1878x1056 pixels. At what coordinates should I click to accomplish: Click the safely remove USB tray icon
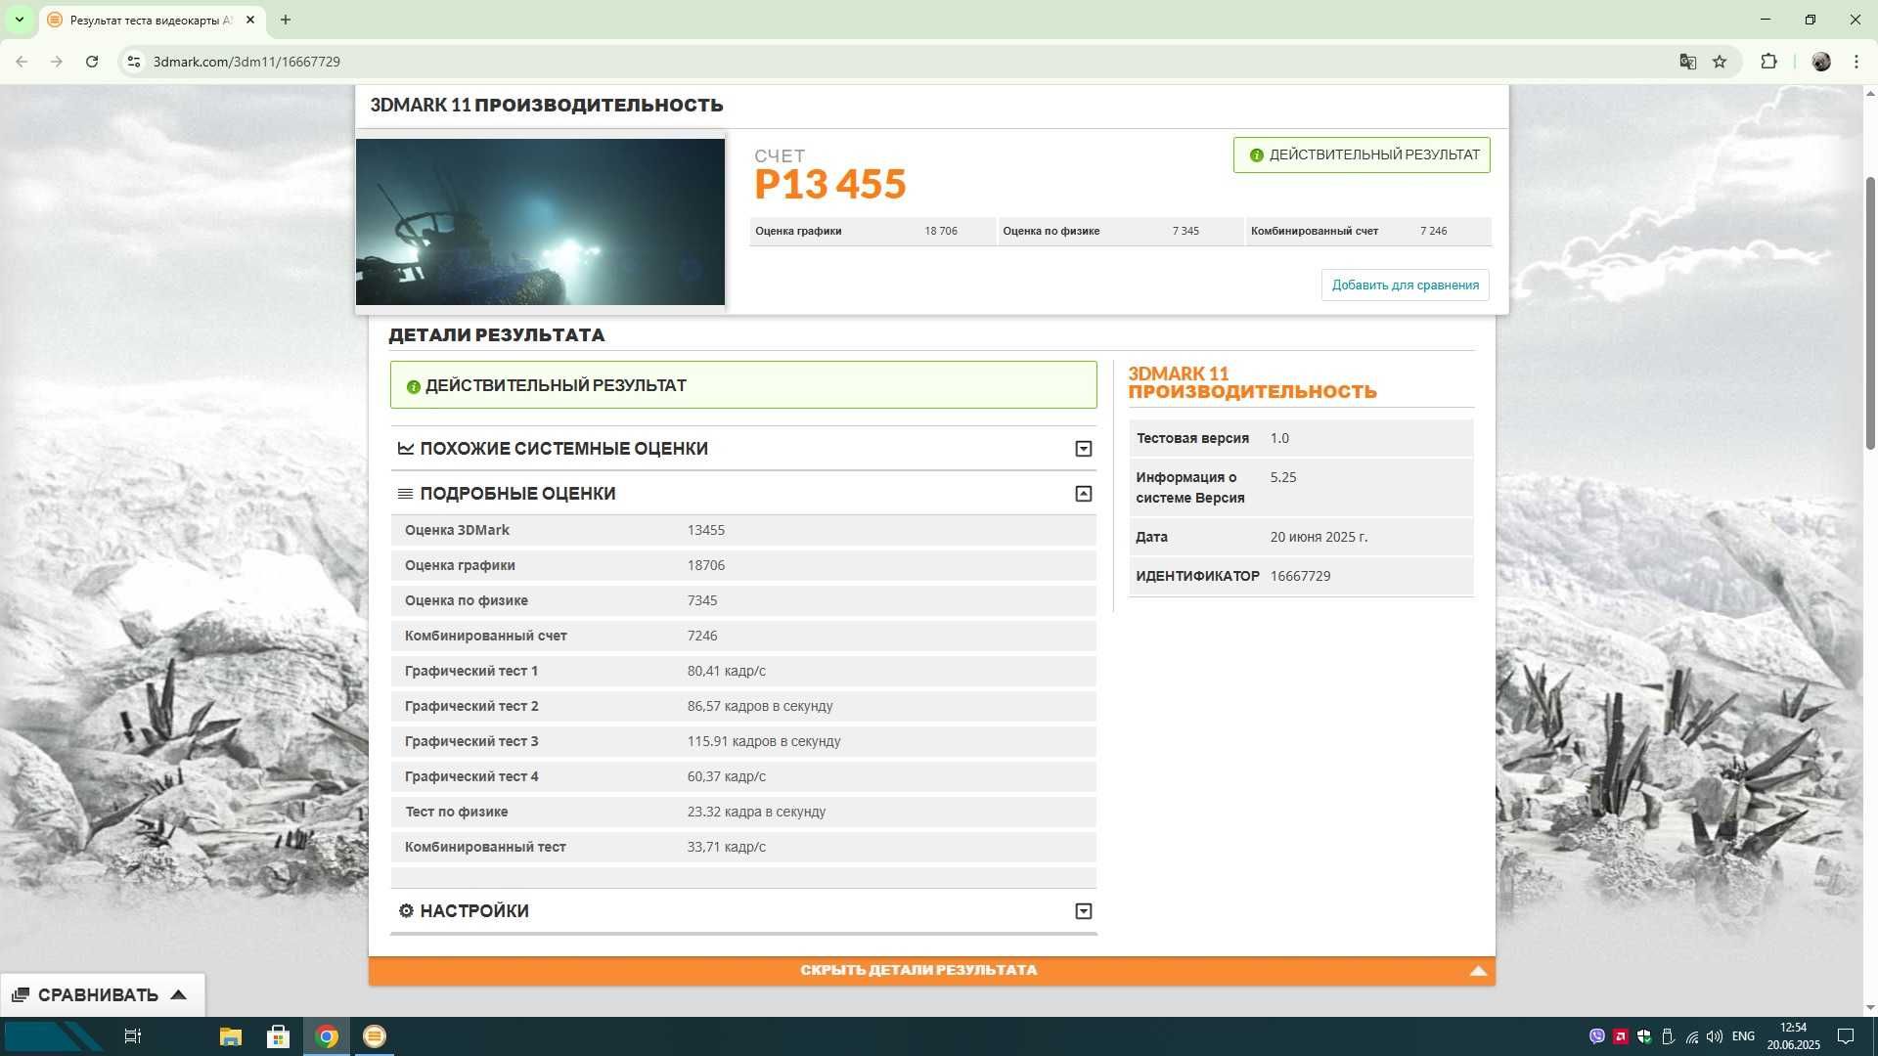pyautogui.click(x=1668, y=1036)
